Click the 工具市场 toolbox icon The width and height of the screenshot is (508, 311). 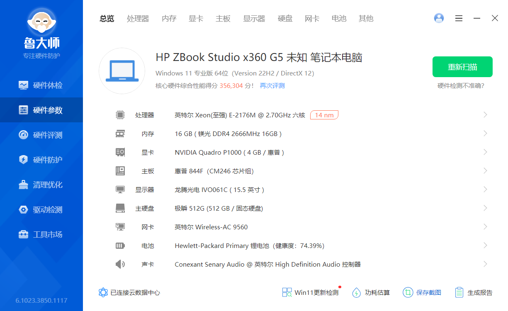point(24,234)
